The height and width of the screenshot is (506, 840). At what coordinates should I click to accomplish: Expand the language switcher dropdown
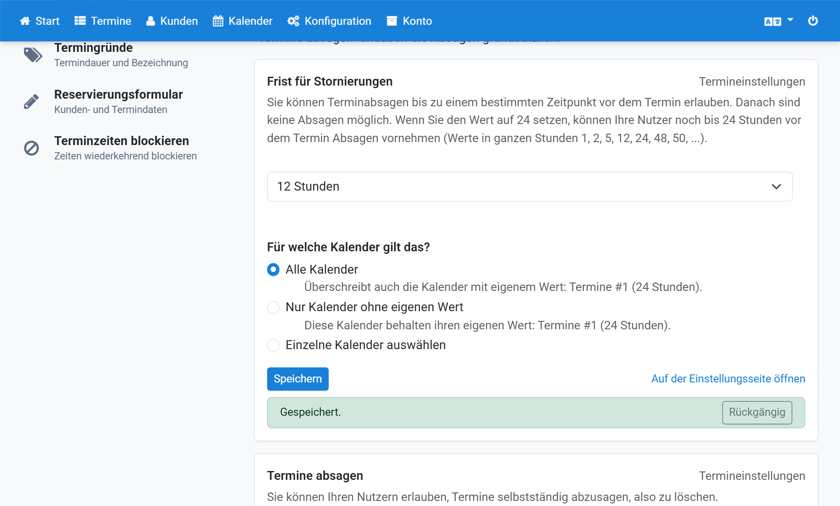pos(779,21)
